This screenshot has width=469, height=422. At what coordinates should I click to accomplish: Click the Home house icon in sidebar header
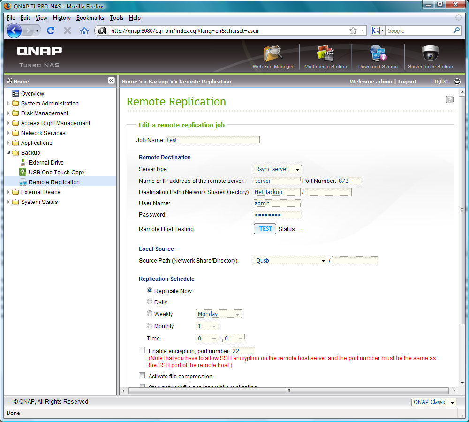pyautogui.click(x=9, y=81)
